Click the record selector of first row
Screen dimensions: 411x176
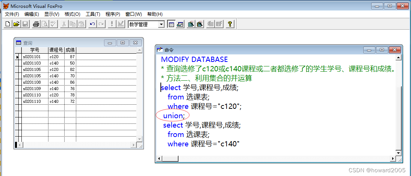[x=18, y=57]
